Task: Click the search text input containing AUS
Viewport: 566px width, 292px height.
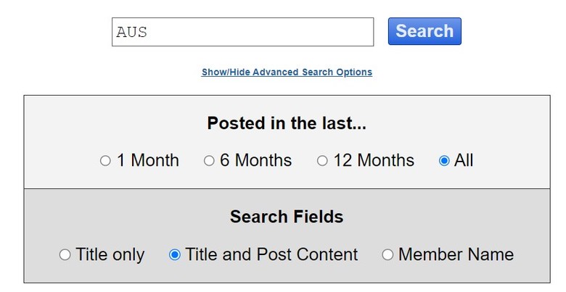Action: 242,32
